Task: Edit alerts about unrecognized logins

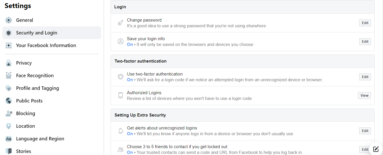Action: (365, 131)
